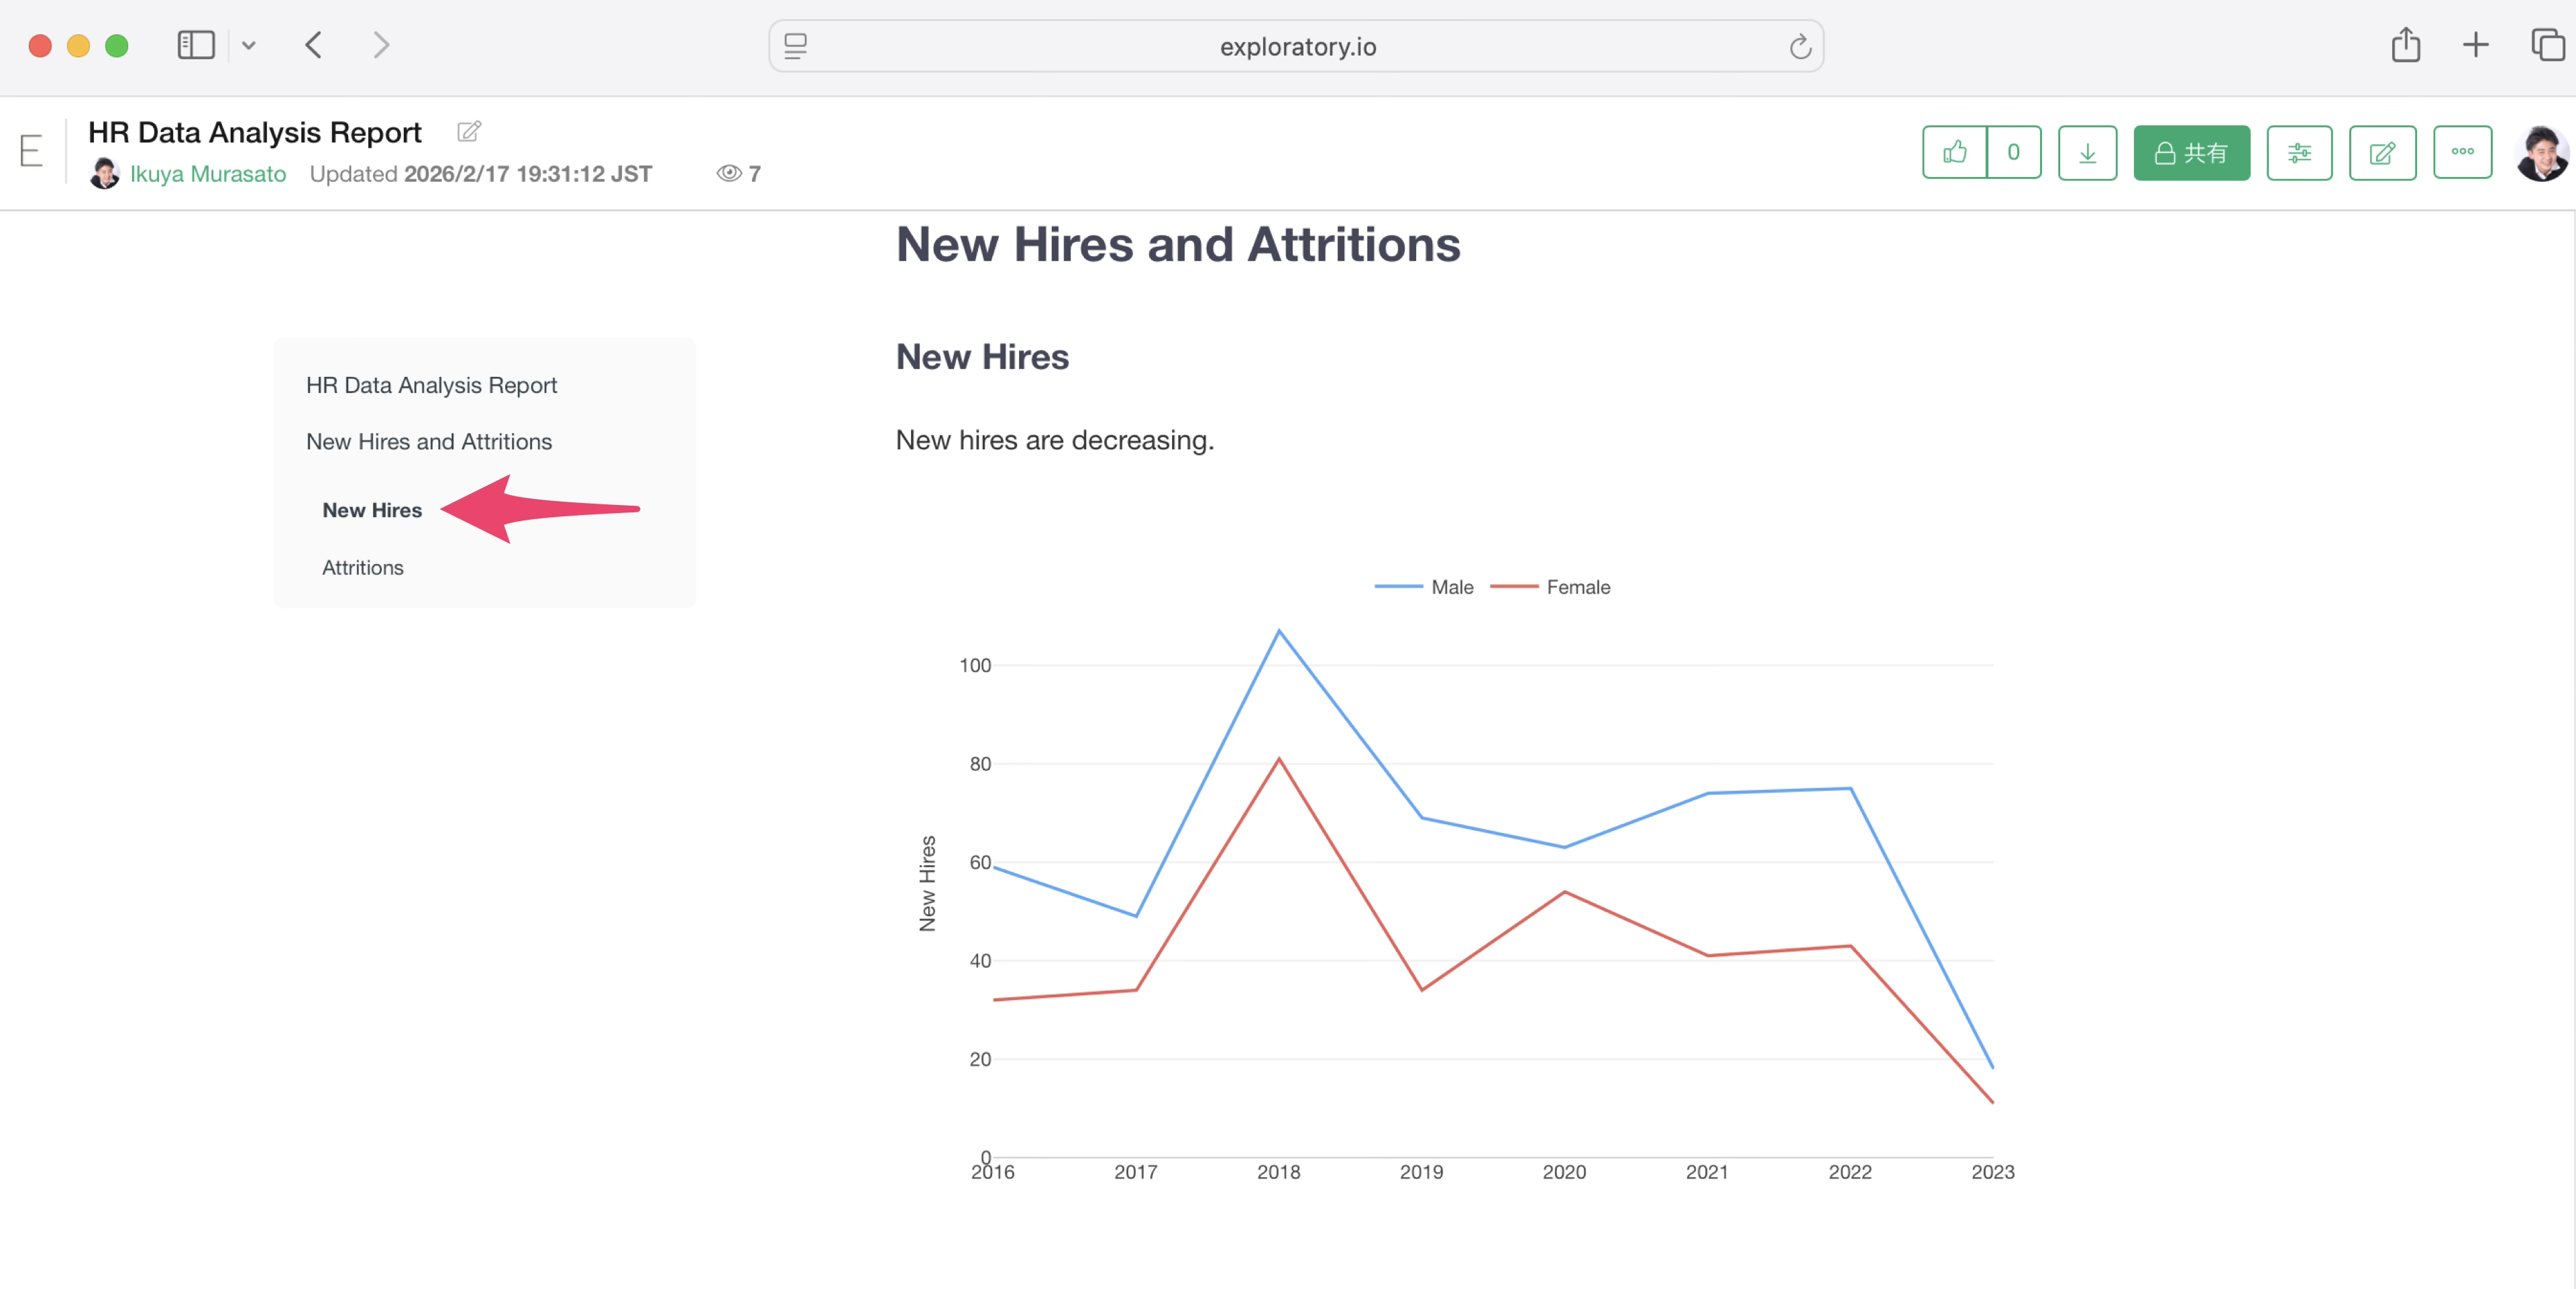Select New Hires and Attritions contents entry
2576x1289 pixels.
429,441
